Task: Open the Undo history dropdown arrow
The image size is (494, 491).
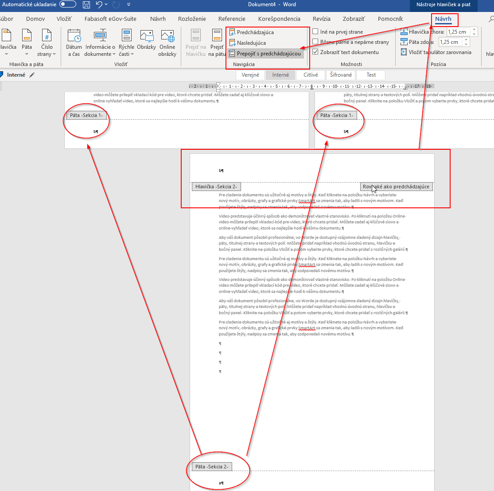Action: click(106, 4)
